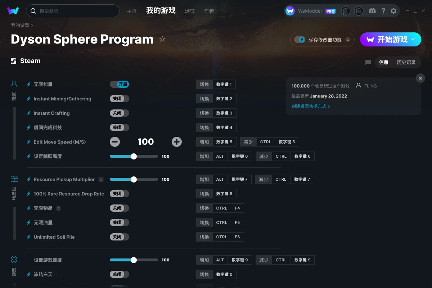Screen dimensions: 432x288
Task: Select the 信息 tab
Action: click(x=383, y=62)
